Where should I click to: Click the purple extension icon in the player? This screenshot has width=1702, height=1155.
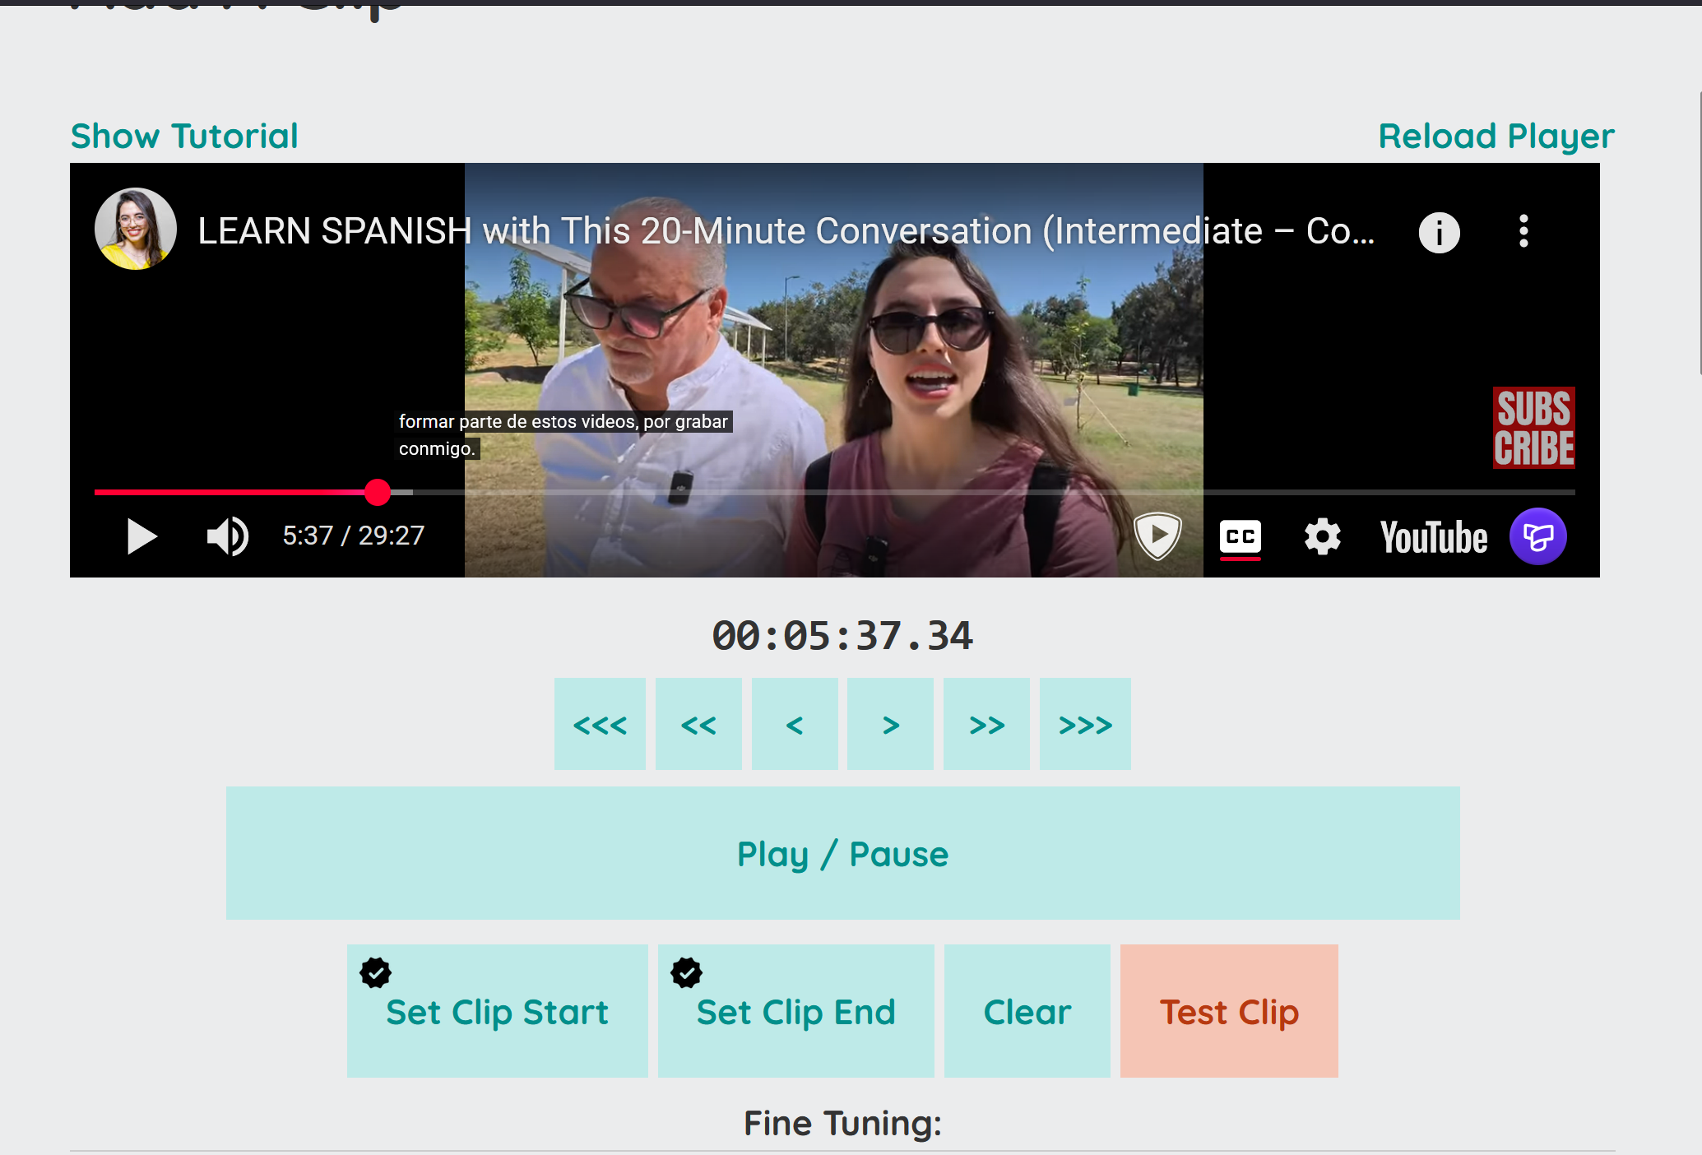pyautogui.click(x=1537, y=536)
